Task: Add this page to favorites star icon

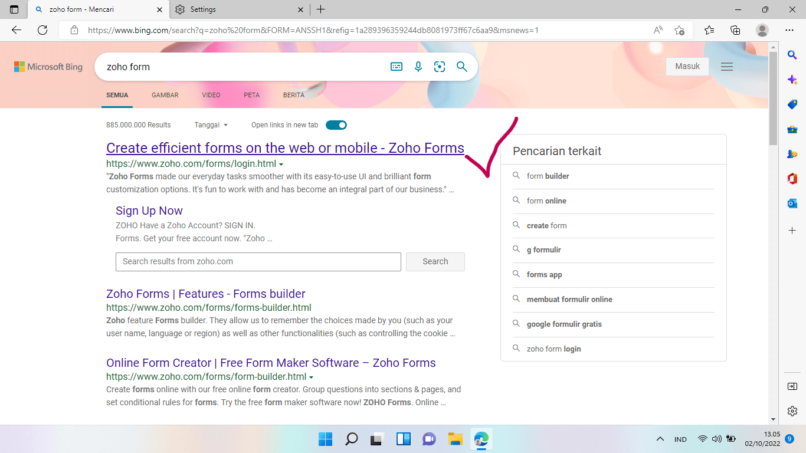Action: coord(679,30)
